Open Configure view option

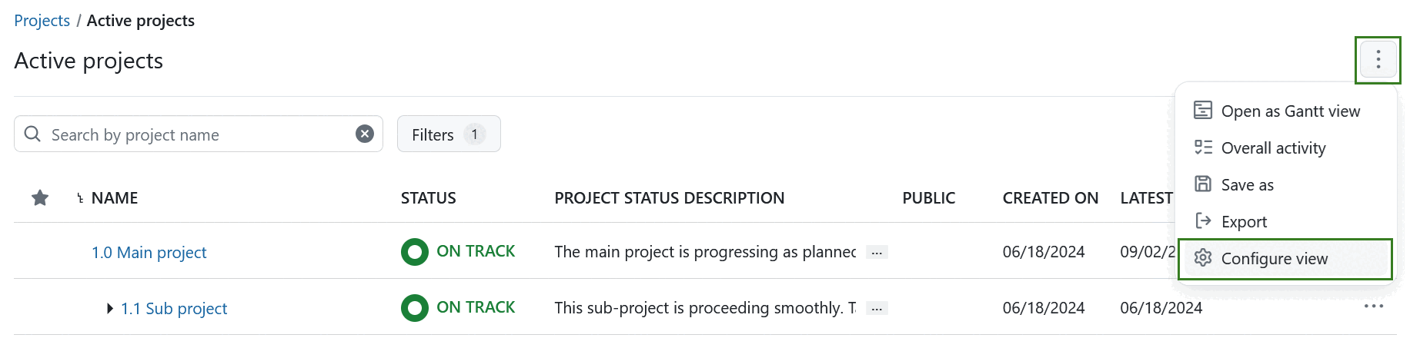coord(1274,259)
